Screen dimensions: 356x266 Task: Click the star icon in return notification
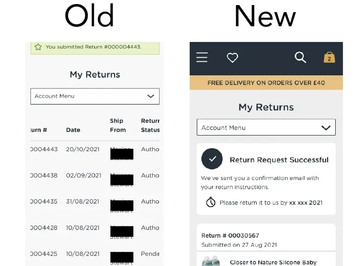tap(38, 47)
